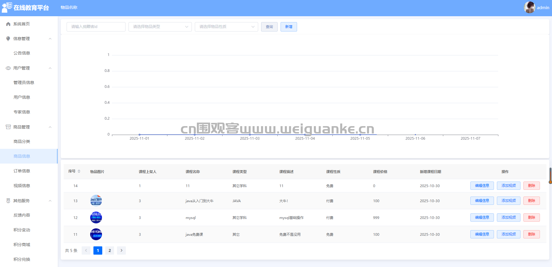The image size is (552, 267).
Task: Click the 新增 button
Action: [x=289, y=27]
